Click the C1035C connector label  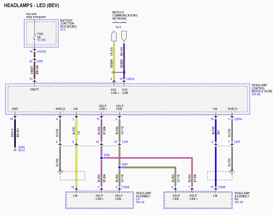pyautogui.click(x=41, y=52)
